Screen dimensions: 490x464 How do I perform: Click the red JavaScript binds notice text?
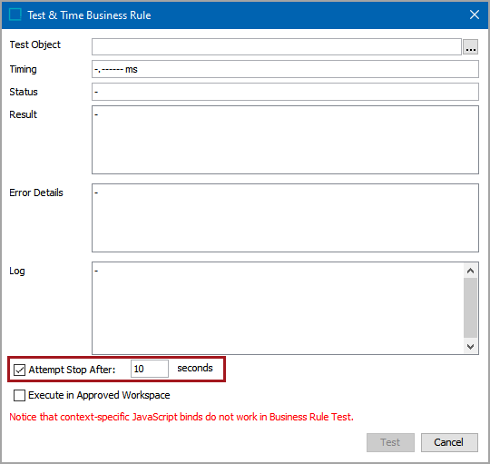181,417
